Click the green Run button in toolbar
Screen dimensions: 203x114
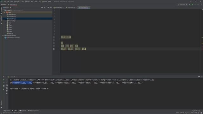(x=190, y=4)
